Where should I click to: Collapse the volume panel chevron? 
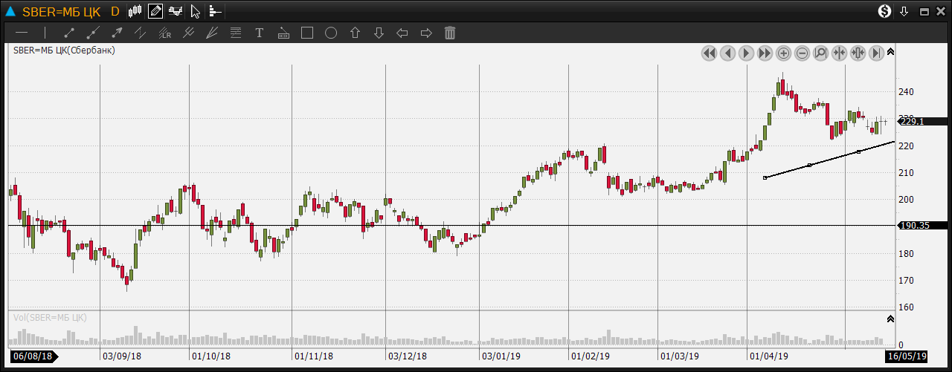pyautogui.click(x=890, y=319)
